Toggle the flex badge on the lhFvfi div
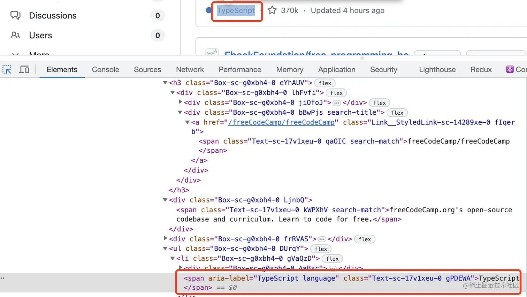Image resolution: width=527 pixels, height=297 pixels. click(336, 93)
